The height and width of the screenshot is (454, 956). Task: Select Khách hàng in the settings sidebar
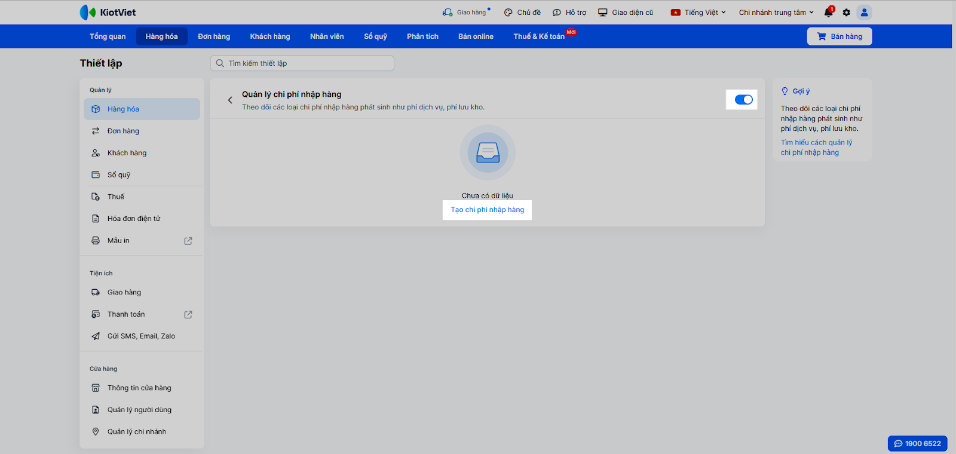pyautogui.click(x=142, y=153)
